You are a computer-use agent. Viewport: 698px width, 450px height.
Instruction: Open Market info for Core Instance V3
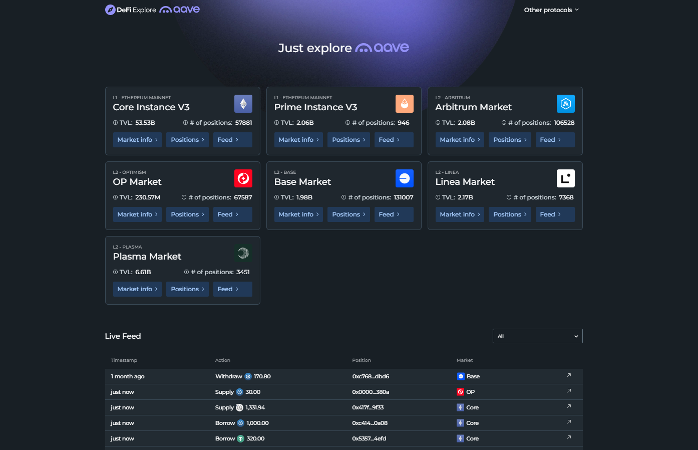click(137, 140)
